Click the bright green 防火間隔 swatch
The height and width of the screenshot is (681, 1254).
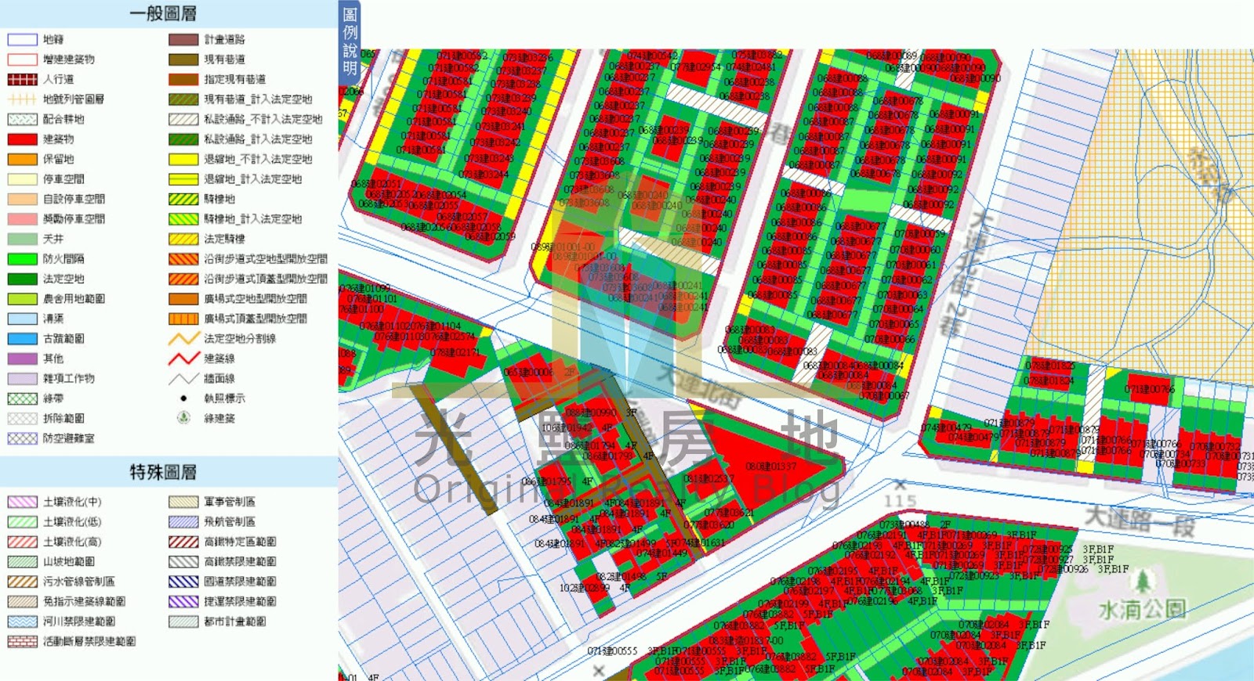click(22, 259)
